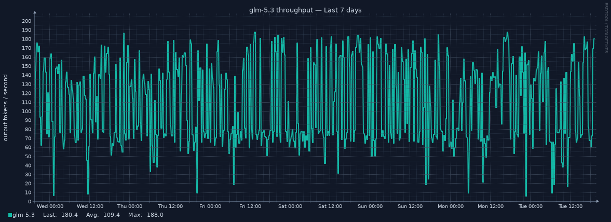Click the 180 y-axis tick label
Image resolution: width=611 pixels, height=222 pixels.
click(27, 39)
